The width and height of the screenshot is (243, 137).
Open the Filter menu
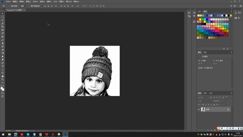pyautogui.click(x=49, y=2)
